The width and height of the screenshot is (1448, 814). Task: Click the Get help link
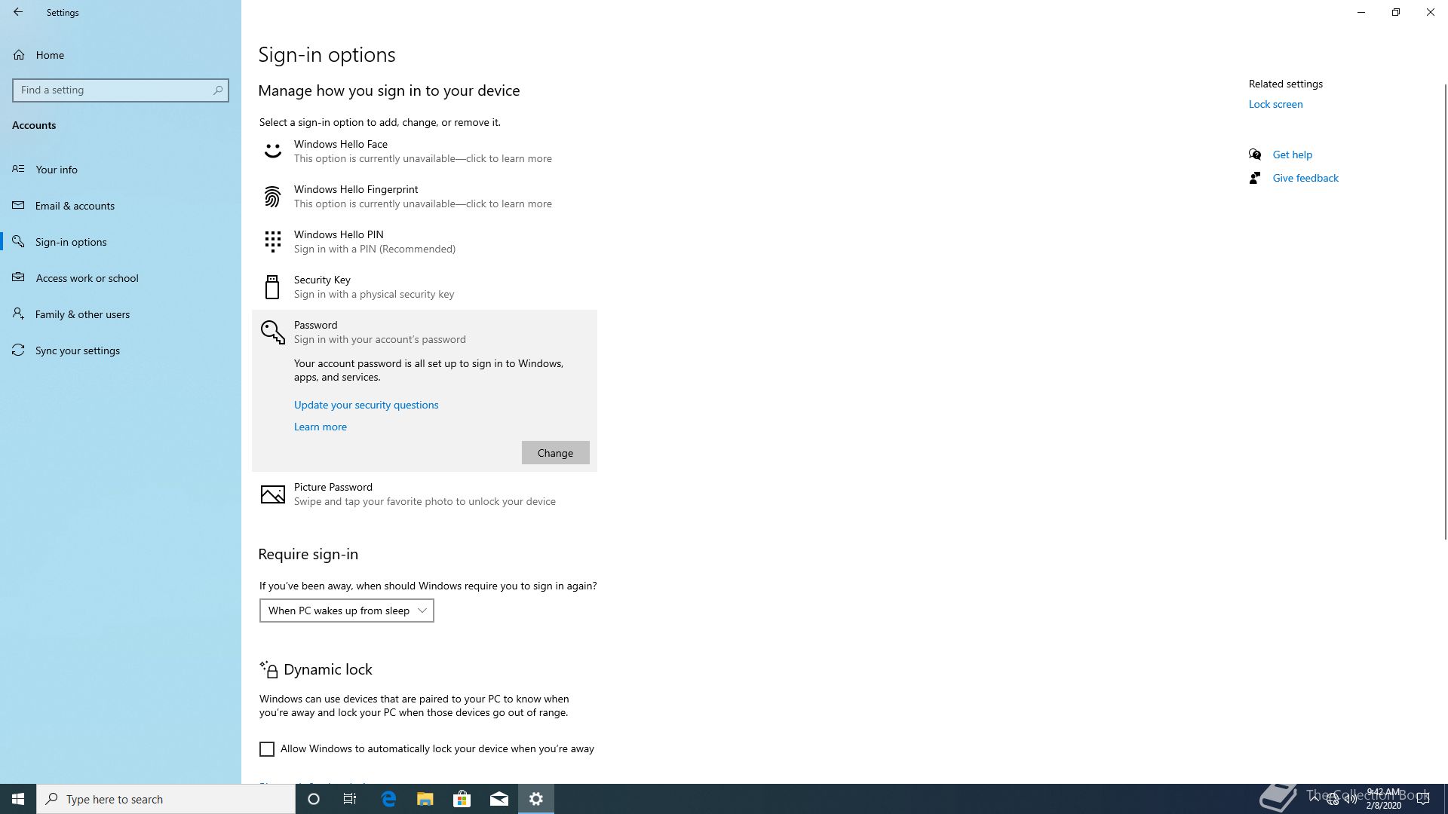[1293, 155]
